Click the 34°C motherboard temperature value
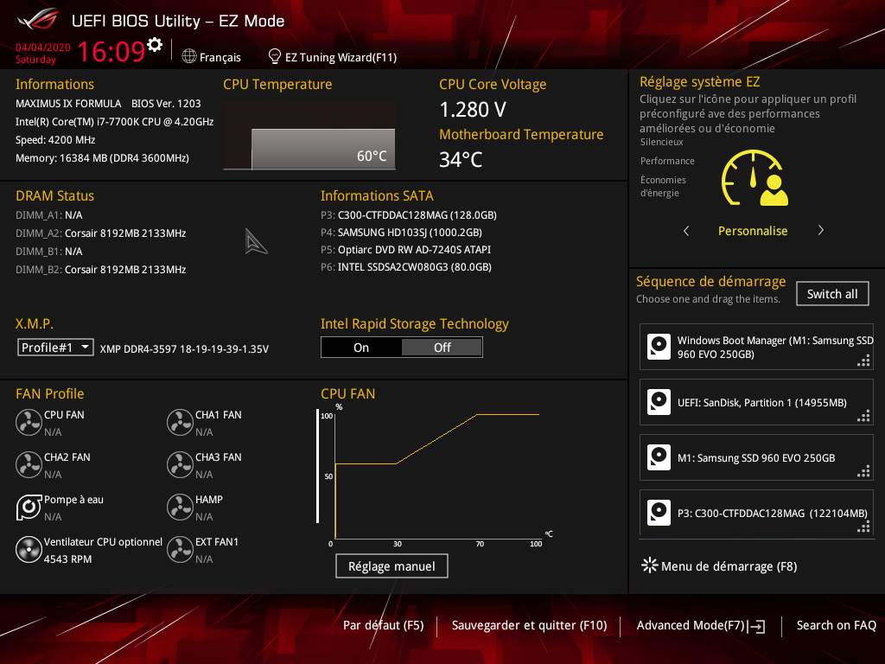Viewport: 885px width, 664px height. coord(461,160)
